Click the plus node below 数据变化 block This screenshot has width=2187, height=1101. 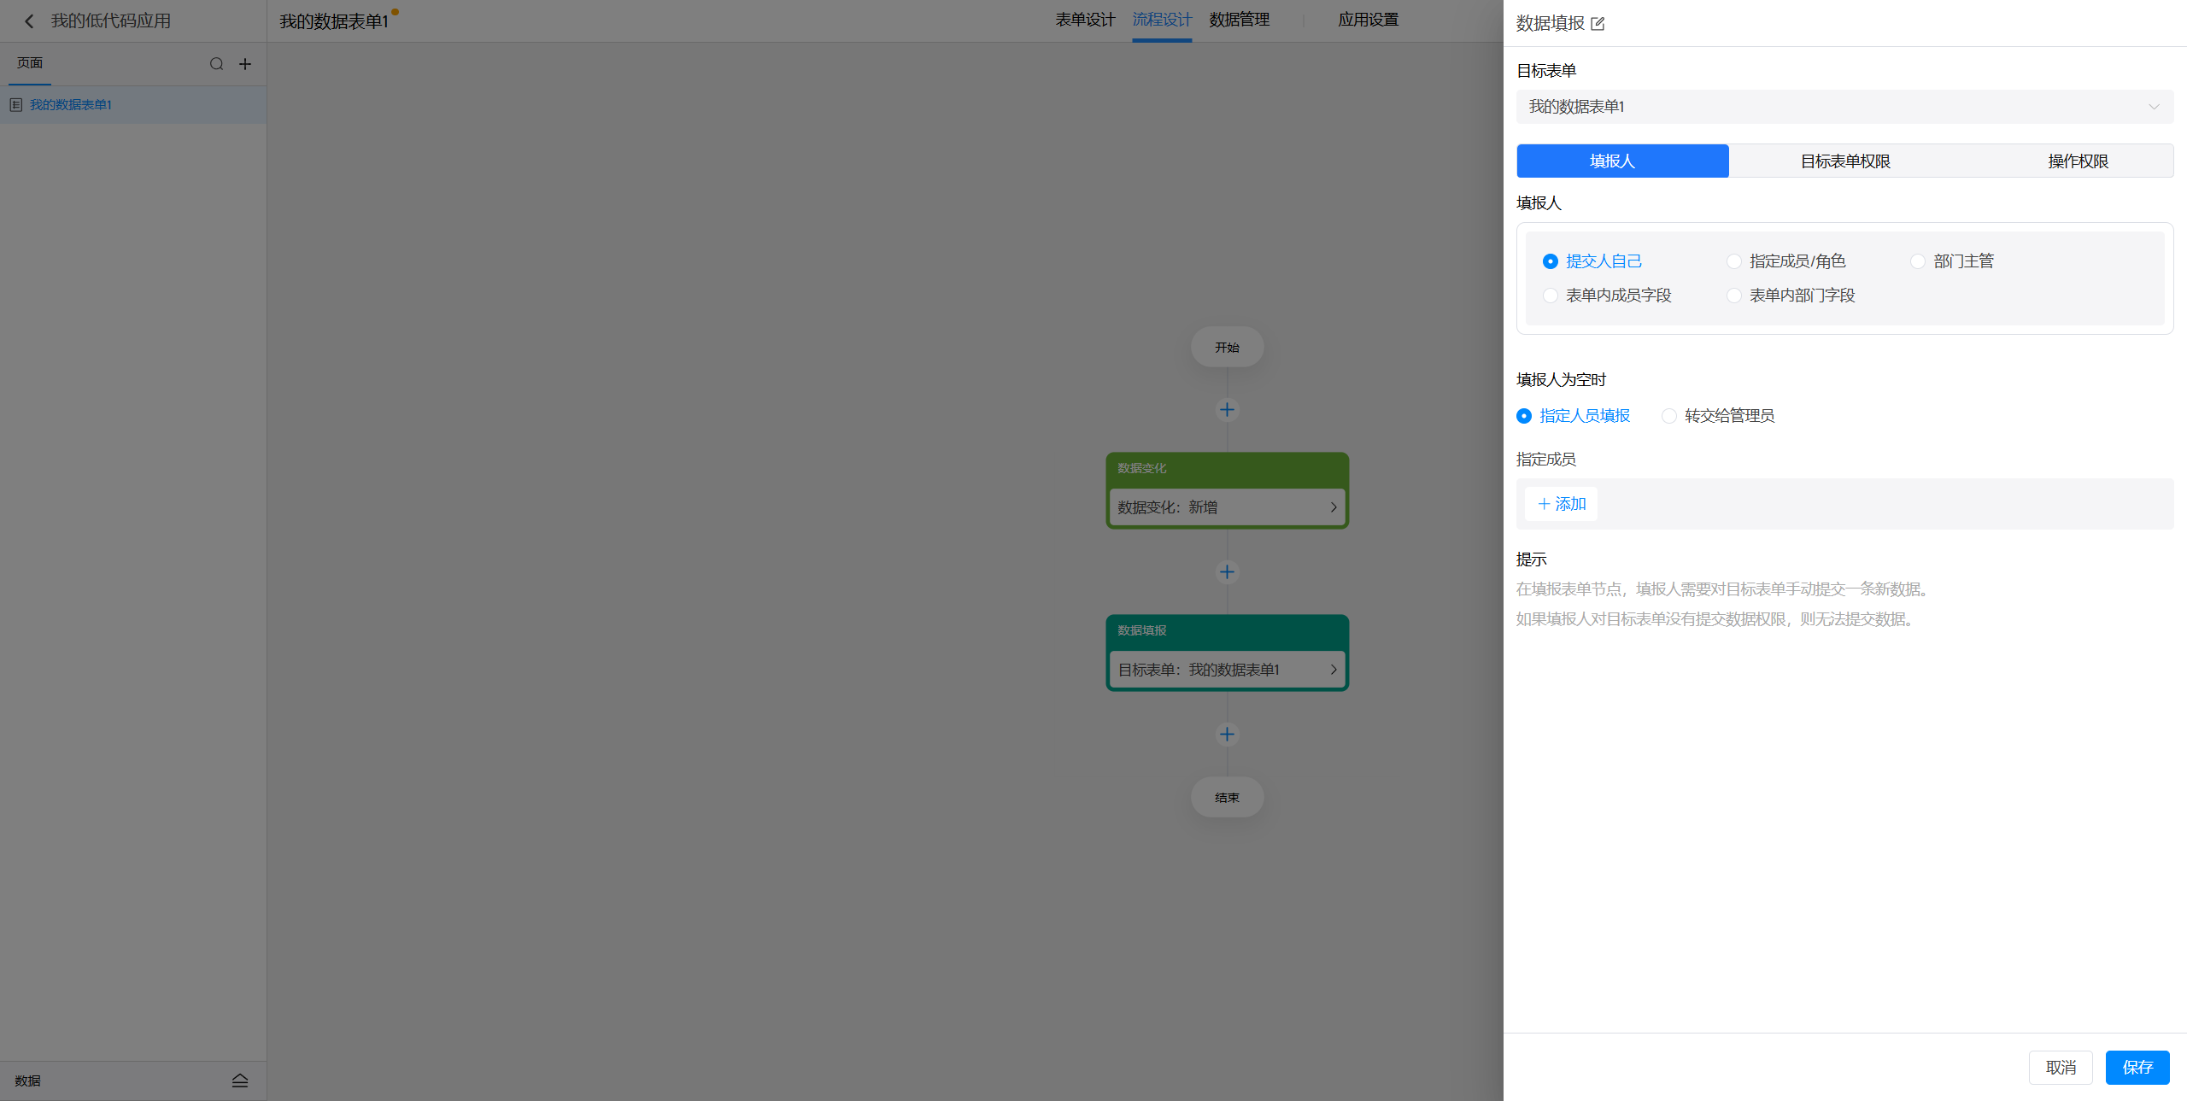click(1227, 572)
